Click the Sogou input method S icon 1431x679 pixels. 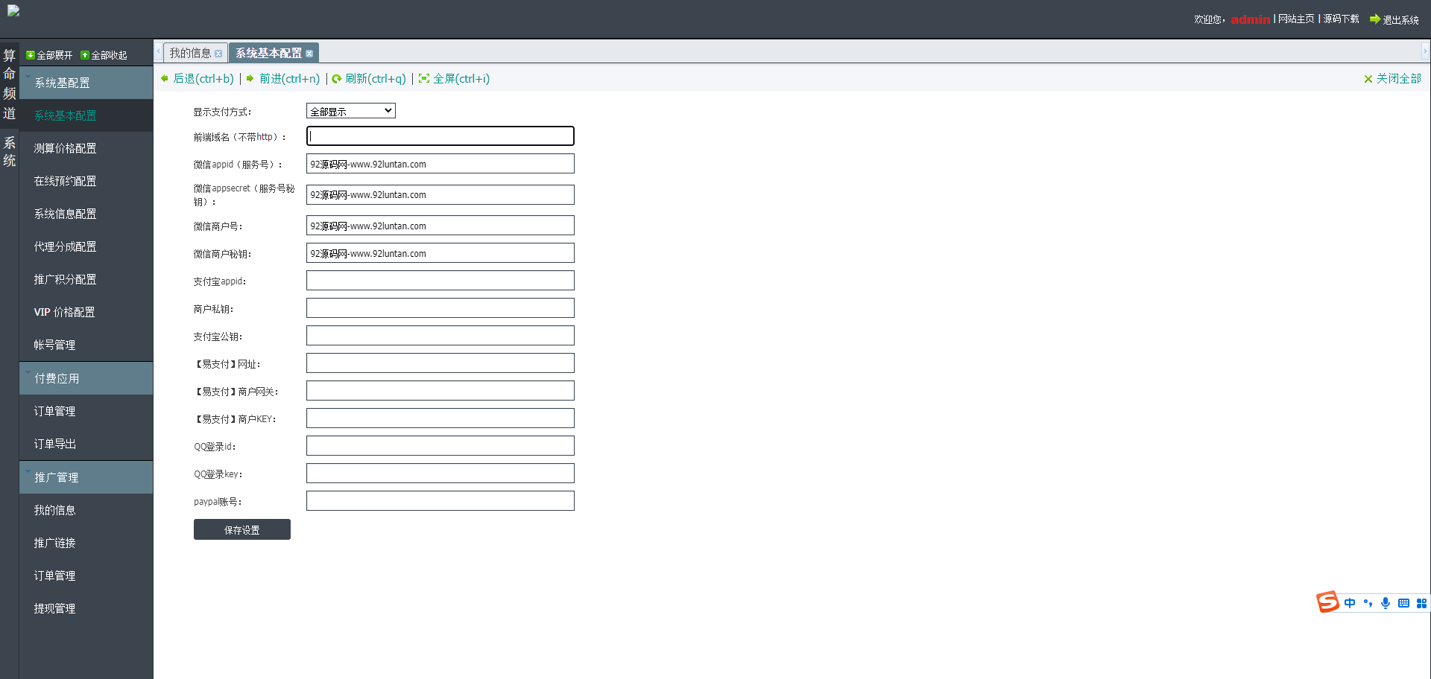(x=1328, y=602)
